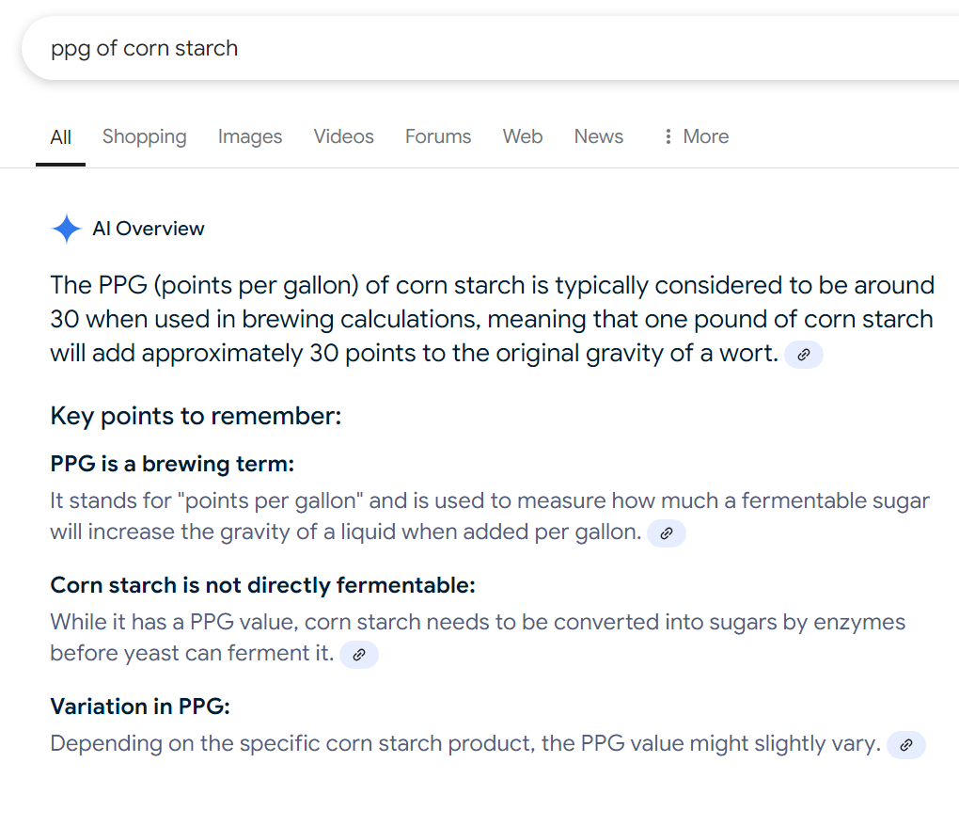The height and width of the screenshot is (826, 959).
Task: Click 'Corn starch is not directly fermentable' heading
Action: [262, 585]
